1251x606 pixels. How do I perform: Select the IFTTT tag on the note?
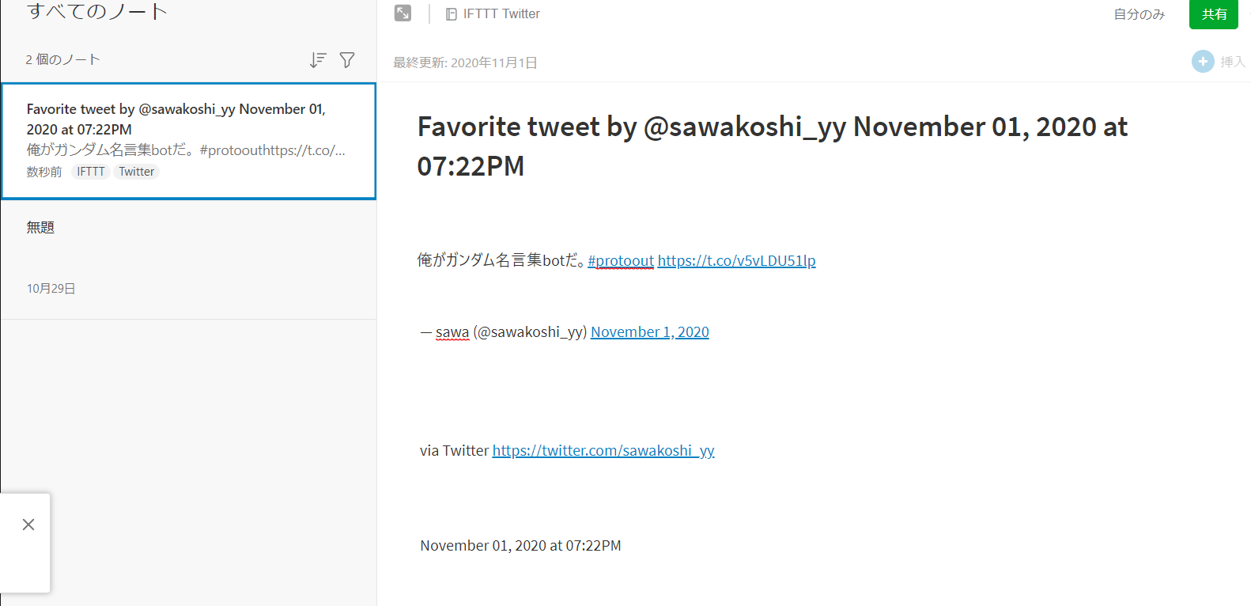91,172
